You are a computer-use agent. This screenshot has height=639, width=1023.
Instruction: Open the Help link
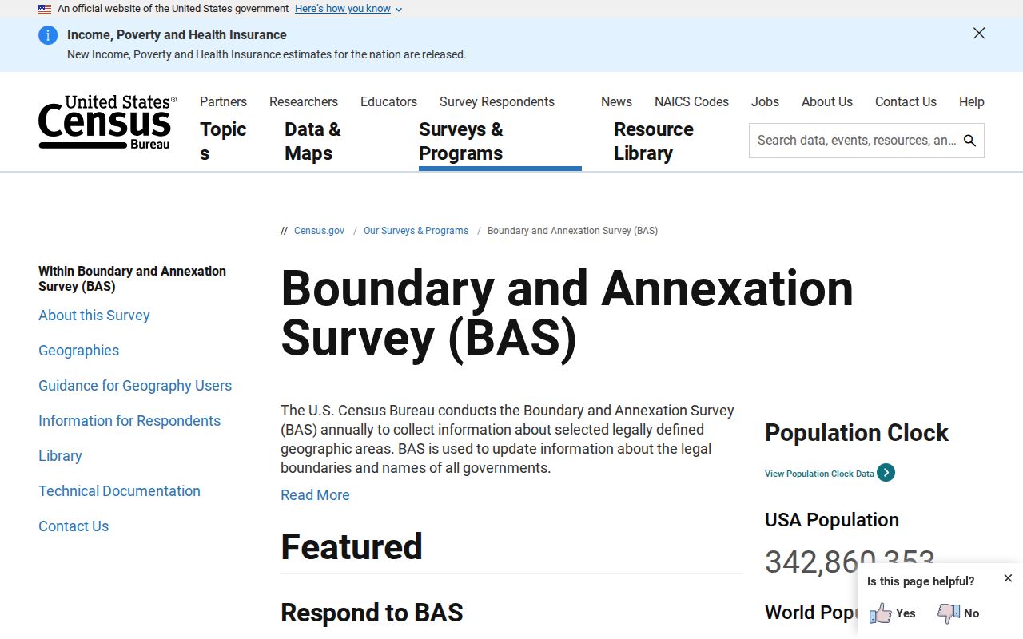(972, 101)
